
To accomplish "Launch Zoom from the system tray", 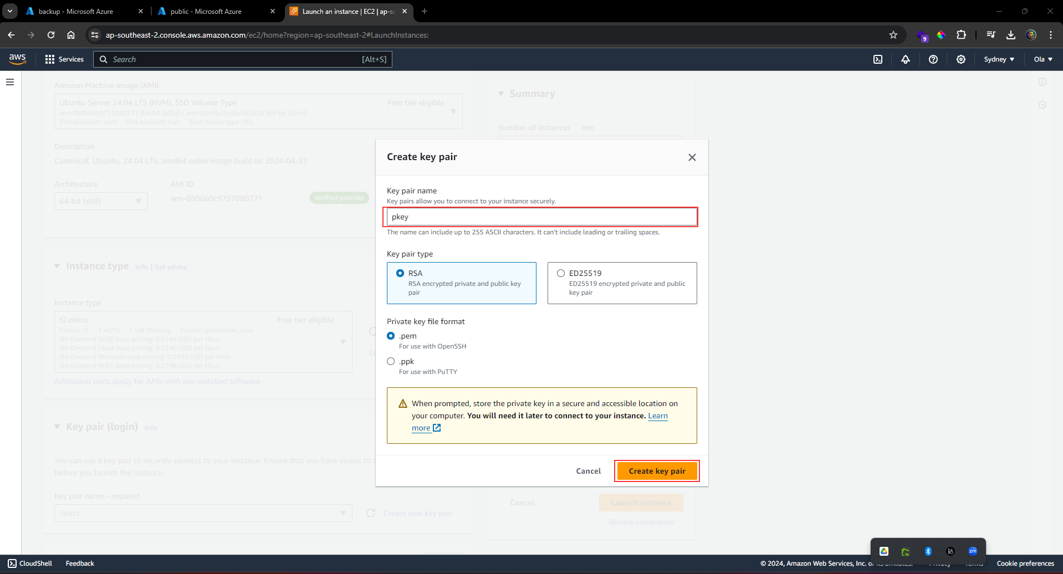I will tap(973, 551).
